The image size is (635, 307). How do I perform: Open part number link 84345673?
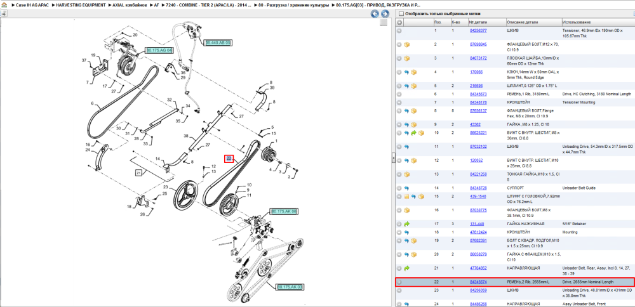pos(478,94)
